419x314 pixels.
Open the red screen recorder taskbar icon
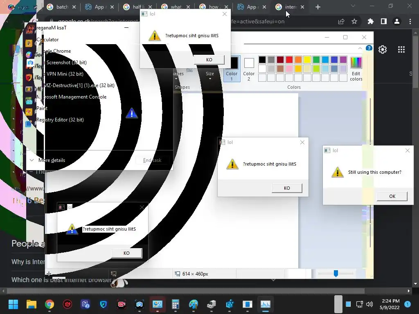click(x=122, y=304)
